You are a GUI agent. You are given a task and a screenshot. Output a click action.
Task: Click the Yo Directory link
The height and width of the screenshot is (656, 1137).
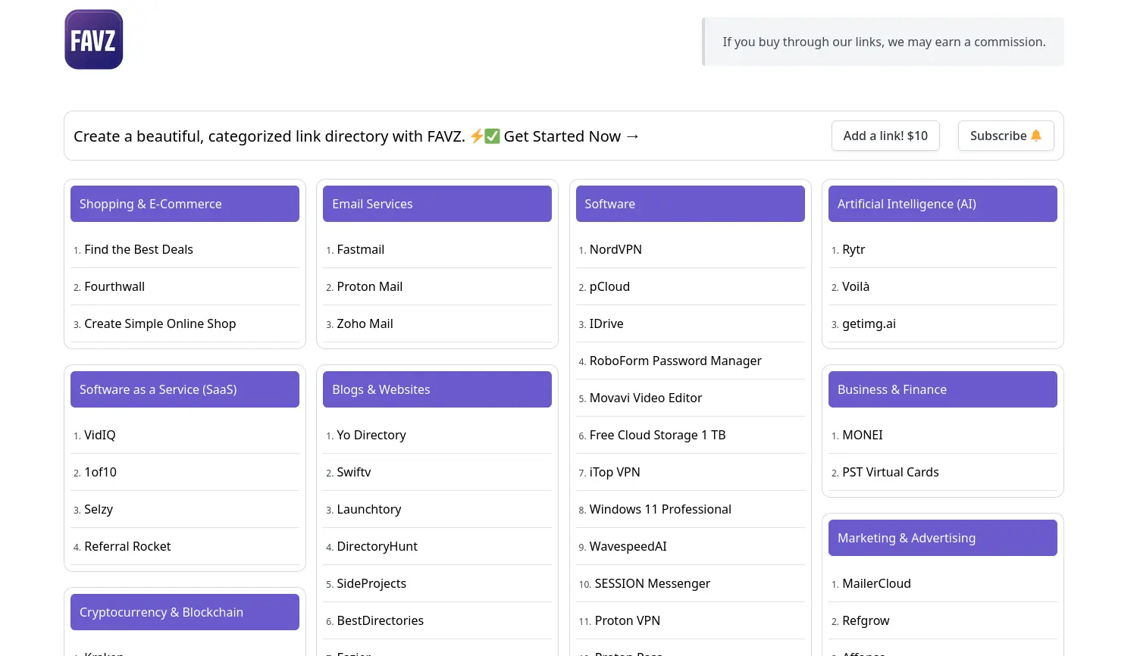coord(371,435)
